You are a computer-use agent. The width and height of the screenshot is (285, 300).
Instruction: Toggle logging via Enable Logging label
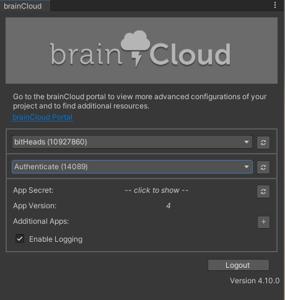[x=56, y=239]
